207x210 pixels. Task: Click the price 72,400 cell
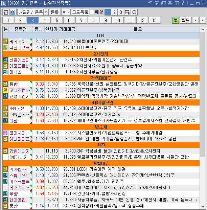point(51,115)
